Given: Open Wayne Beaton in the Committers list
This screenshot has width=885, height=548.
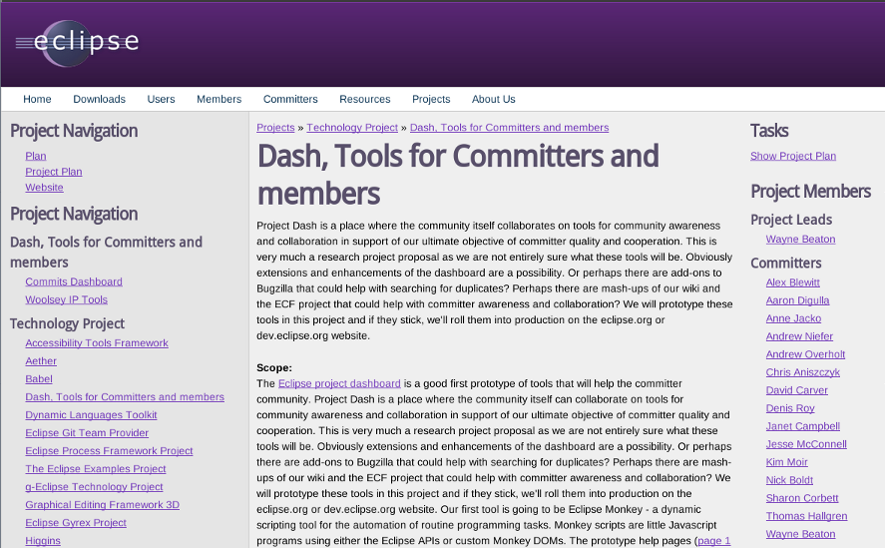Looking at the screenshot, I should click(x=800, y=534).
